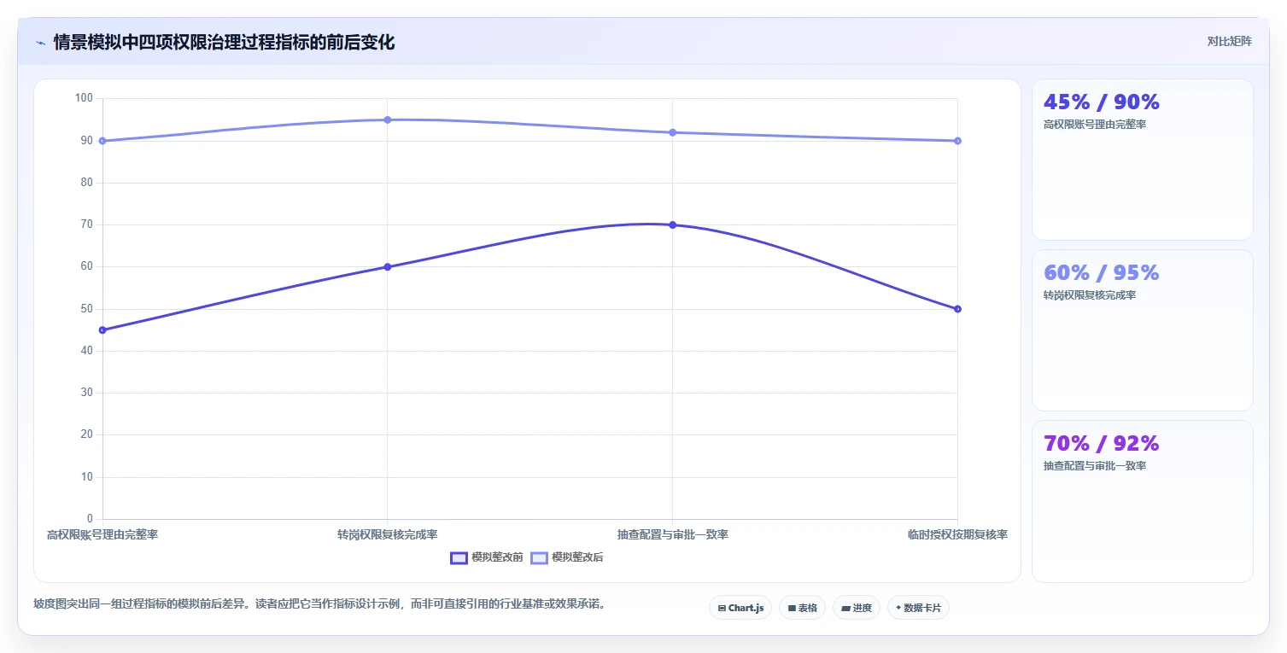Click the y-axis tick label 70

[86, 224]
